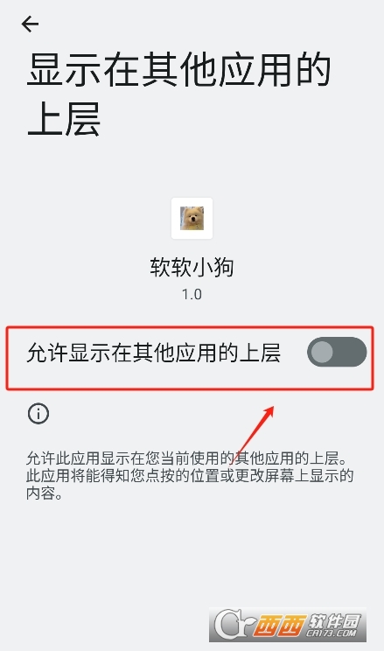Click the 软件园 watermark text

[x=333, y=620]
